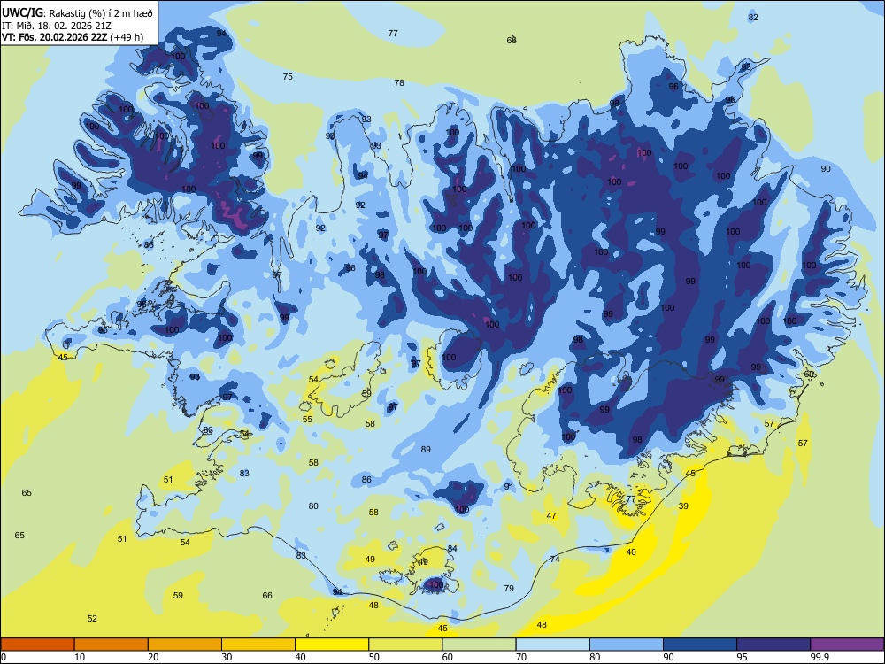
Task: Click the '30' legend scale label
Action: (x=227, y=657)
